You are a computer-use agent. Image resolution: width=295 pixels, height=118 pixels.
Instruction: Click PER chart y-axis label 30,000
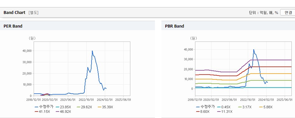(27, 62)
